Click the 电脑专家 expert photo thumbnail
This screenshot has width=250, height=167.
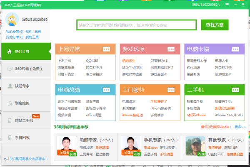67,146
